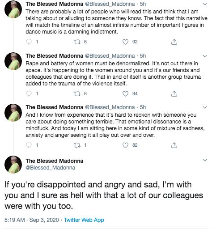The height and width of the screenshot is (229, 212).
Task: Reply to the 'damning indictment' tweet
Action: (29, 42)
